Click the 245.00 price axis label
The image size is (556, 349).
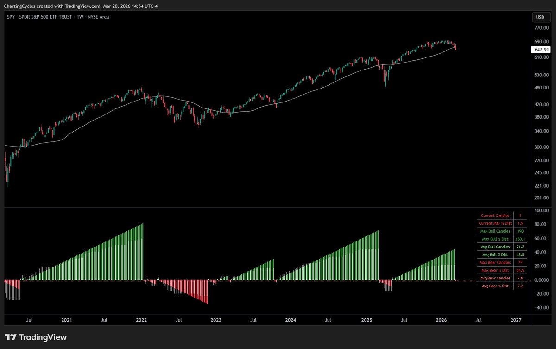click(x=541, y=173)
